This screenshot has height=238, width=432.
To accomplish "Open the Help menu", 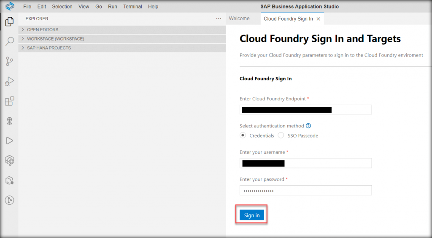I will (x=153, y=7).
